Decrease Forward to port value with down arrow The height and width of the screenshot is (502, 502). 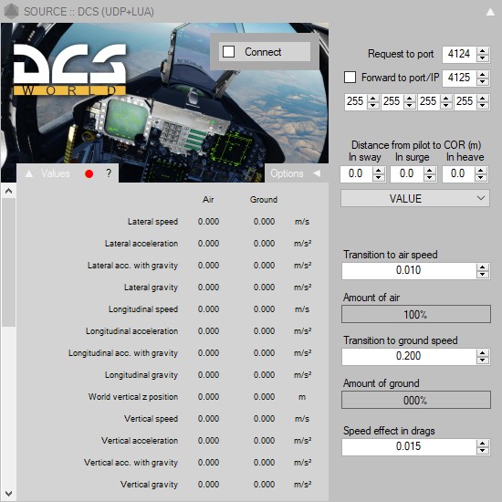coord(483,81)
